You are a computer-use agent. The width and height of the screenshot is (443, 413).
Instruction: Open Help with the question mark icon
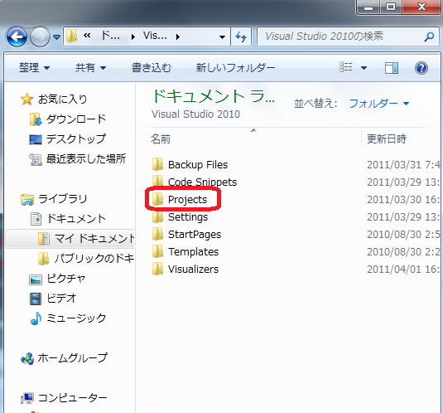pos(421,68)
